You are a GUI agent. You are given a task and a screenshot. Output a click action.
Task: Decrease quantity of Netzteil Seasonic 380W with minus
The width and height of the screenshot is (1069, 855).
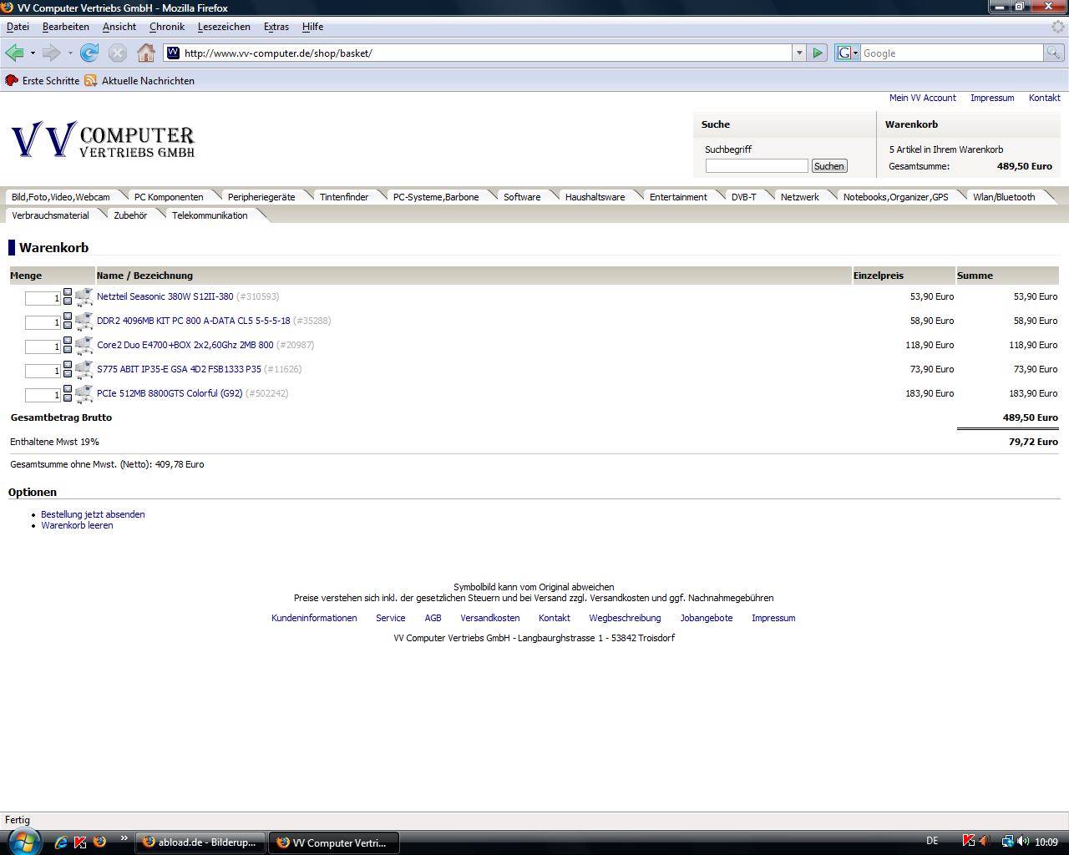pos(68,301)
